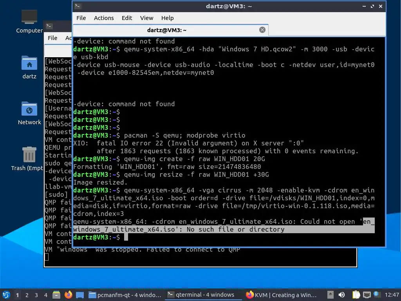Screen dimensions: 401x301
Task: Click 'qemu-img resize -f raw WIN_HDD01 +30G' command
Action: pos(197,175)
